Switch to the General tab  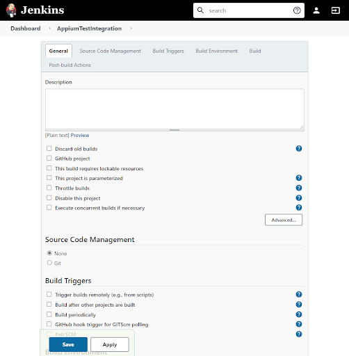click(x=58, y=51)
